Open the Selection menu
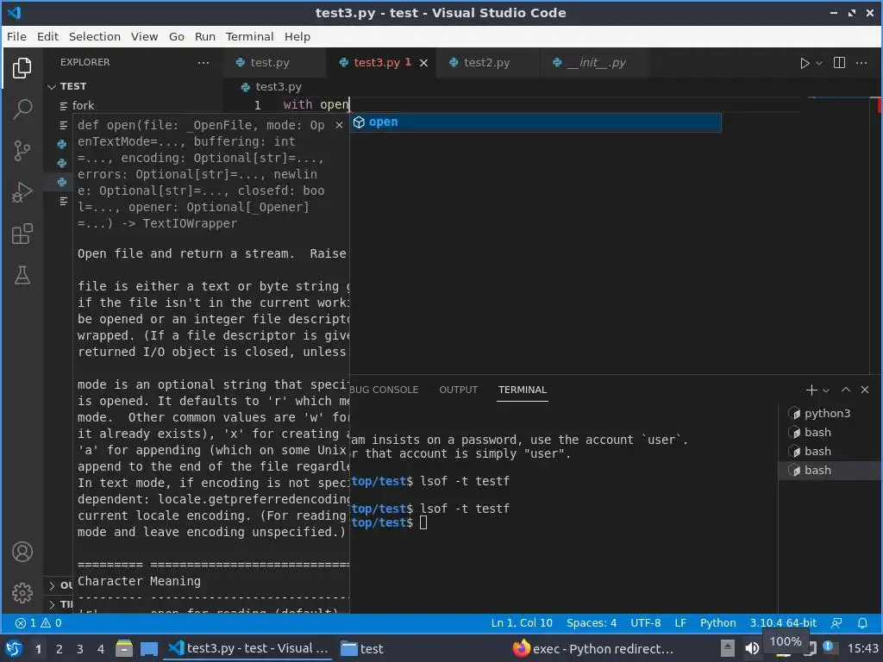This screenshot has width=883, height=662. tap(95, 36)
